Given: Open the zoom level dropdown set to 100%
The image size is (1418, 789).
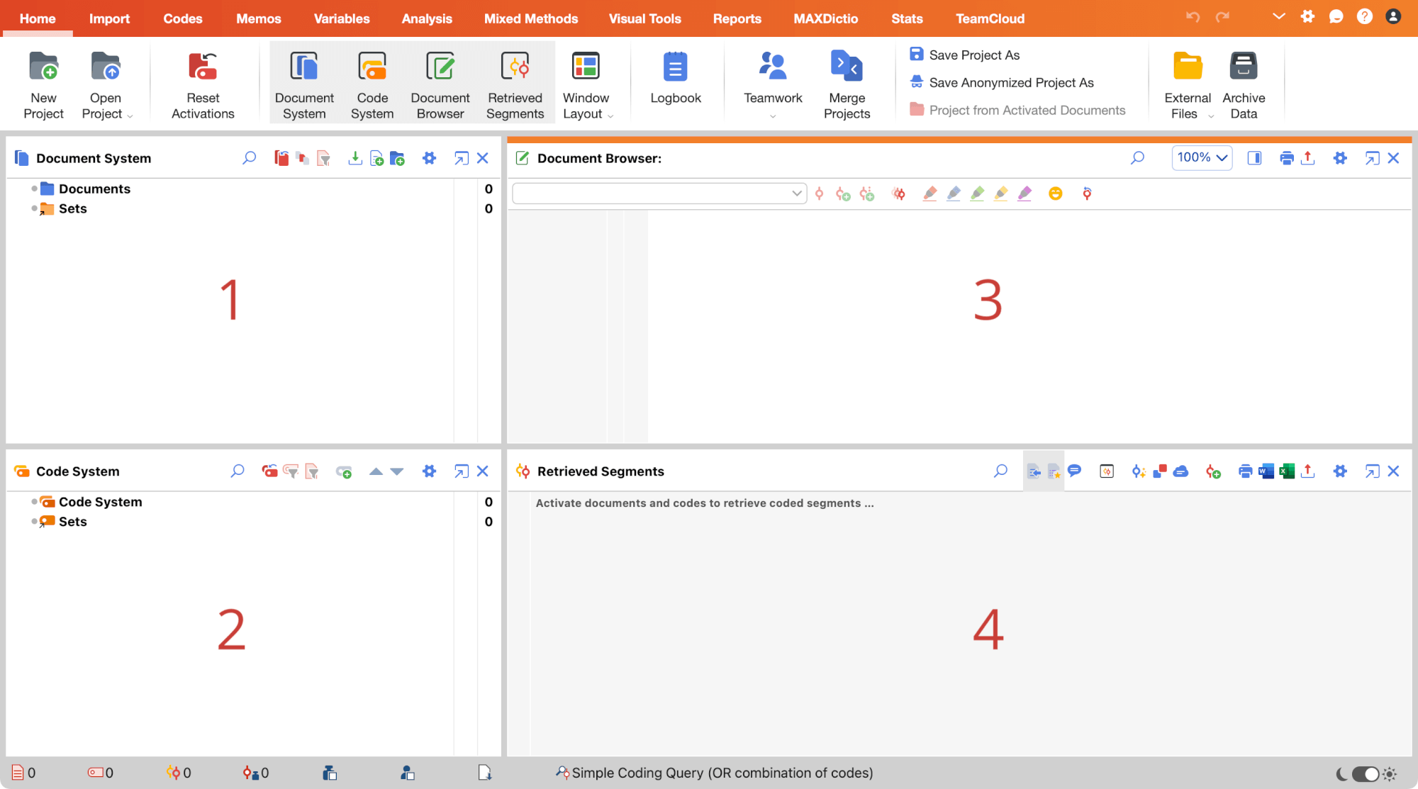Looking at the screenshot, I should [x=1201, y=157].
